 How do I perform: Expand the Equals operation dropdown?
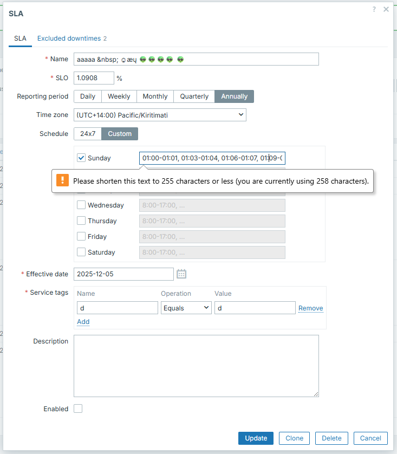click(186, 308)
